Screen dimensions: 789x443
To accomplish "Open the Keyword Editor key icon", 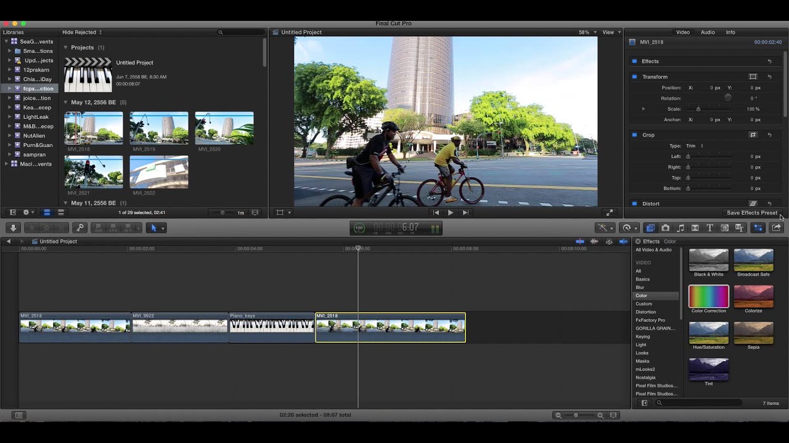I will (80, 228).
